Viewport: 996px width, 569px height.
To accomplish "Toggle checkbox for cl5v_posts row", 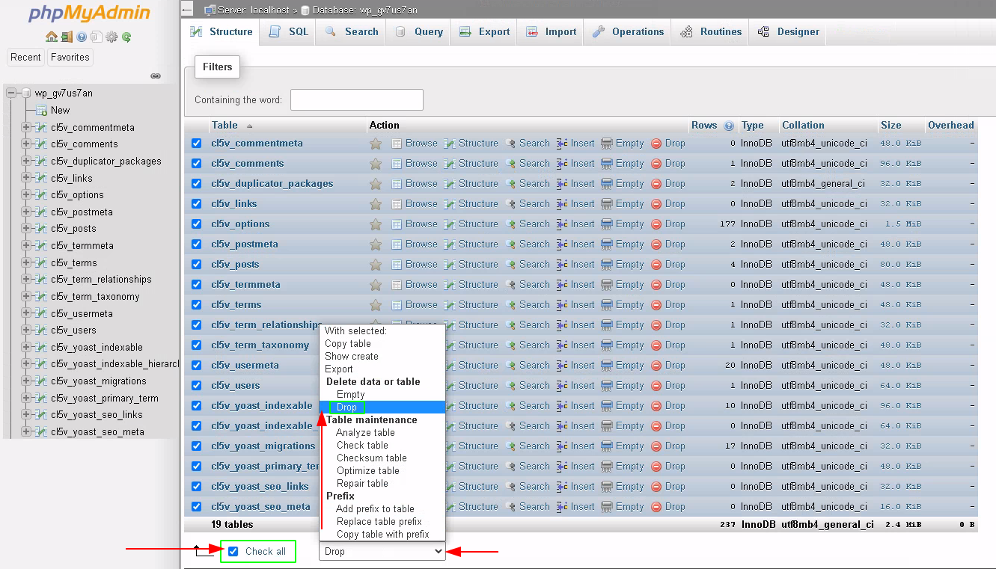I will [197, 265].
